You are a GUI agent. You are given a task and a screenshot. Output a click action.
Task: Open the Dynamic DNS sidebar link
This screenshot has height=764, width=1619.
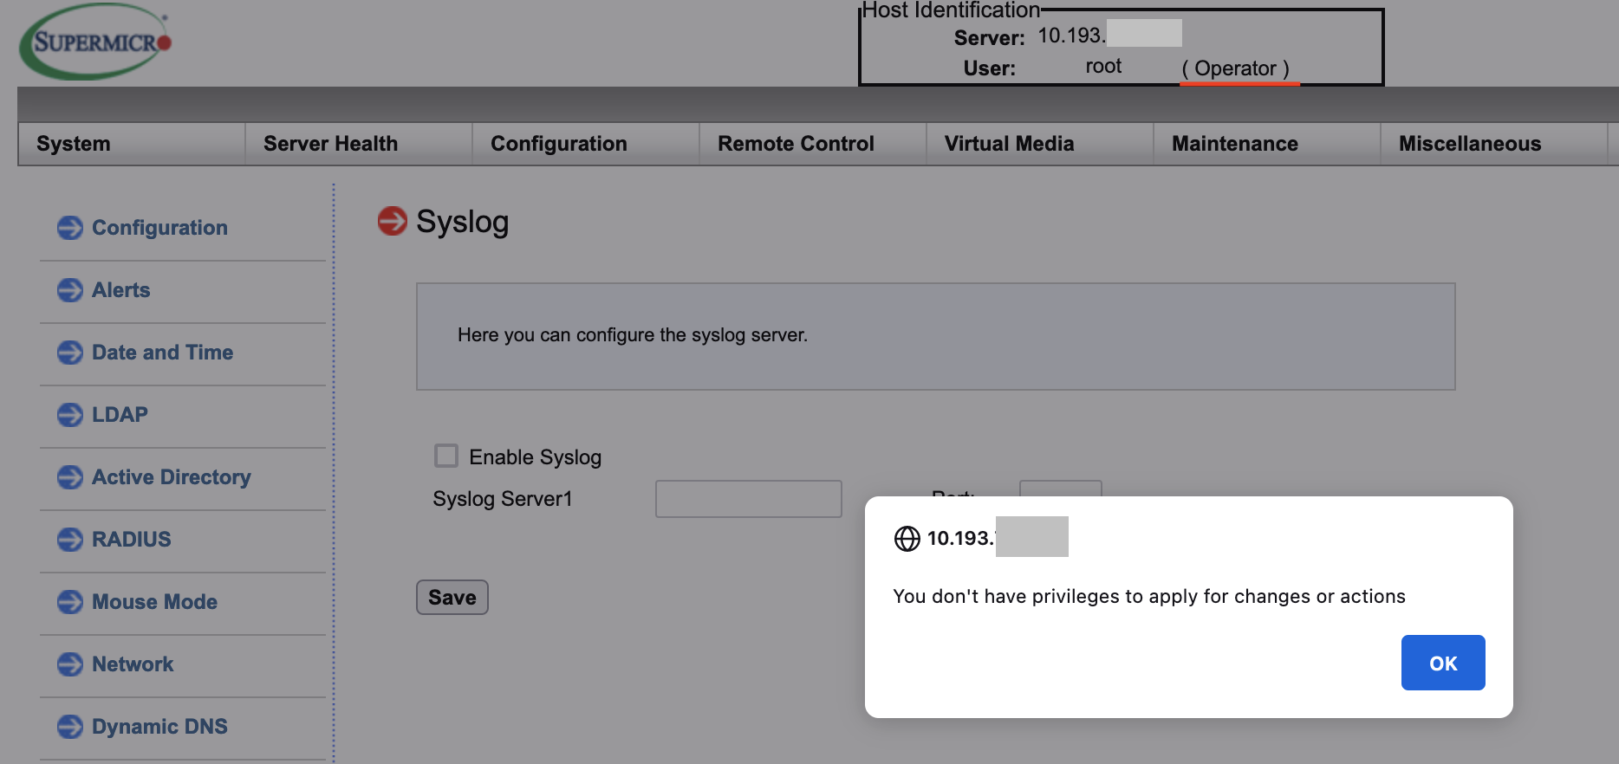[160, 727]
